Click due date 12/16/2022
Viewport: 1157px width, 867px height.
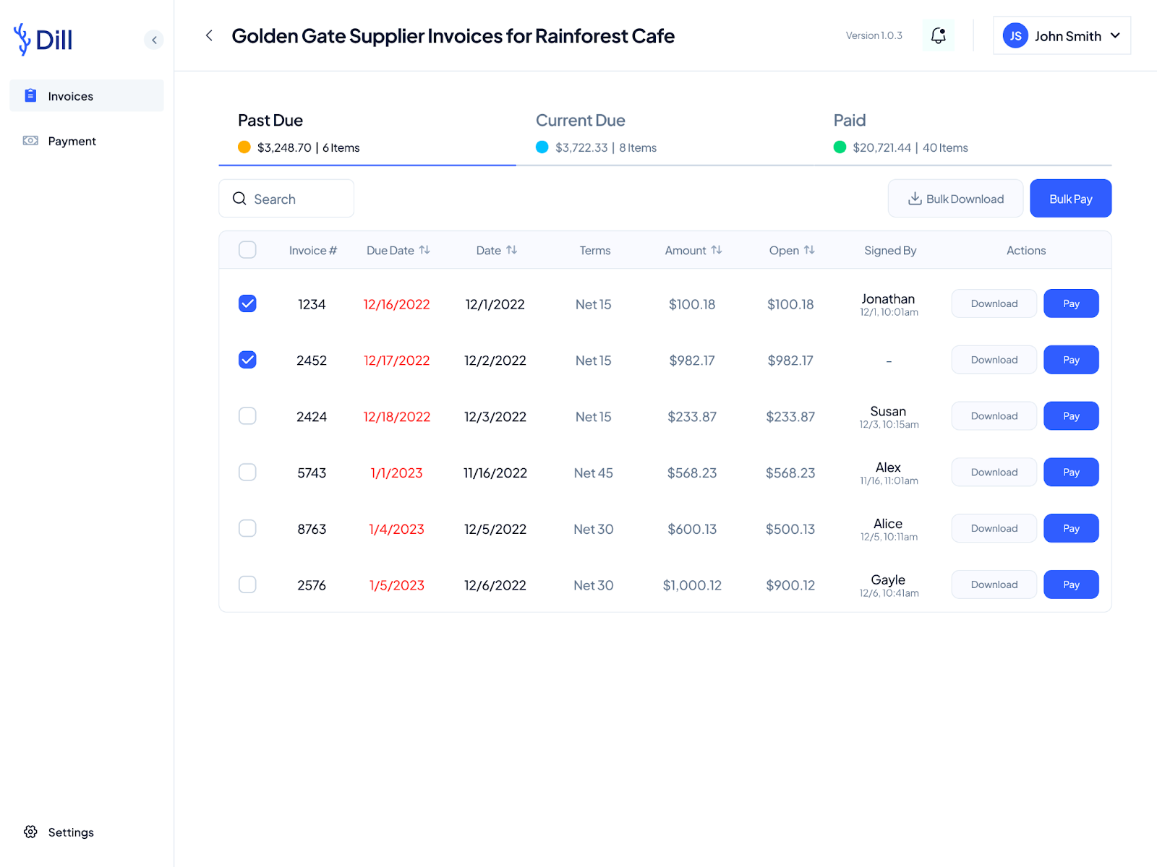click(x=396, y=304)
